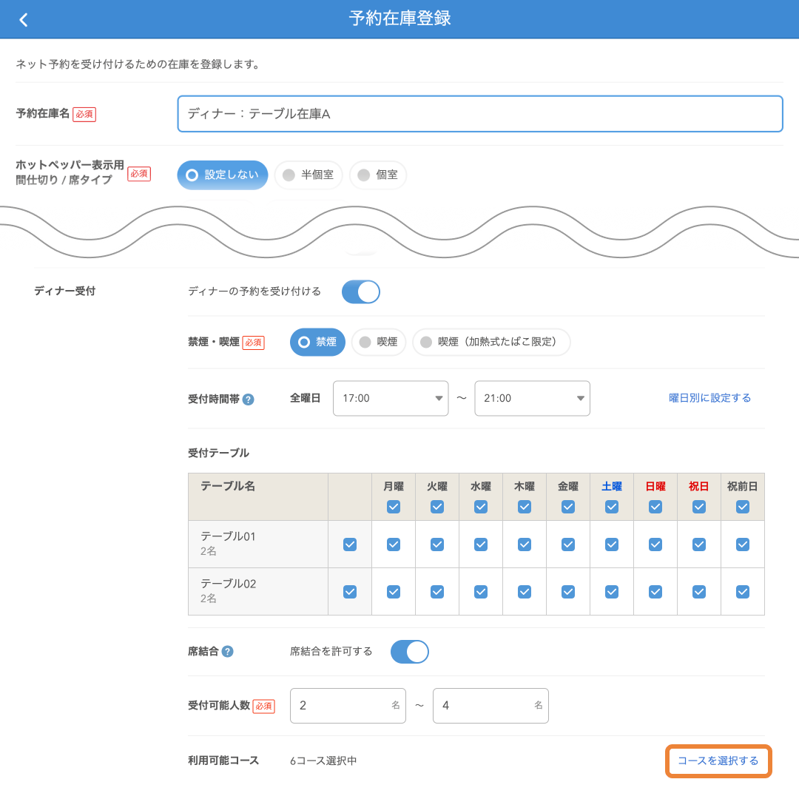Edit the 予約在庫名 text field

pyautogui.click(x=479, y=114)
